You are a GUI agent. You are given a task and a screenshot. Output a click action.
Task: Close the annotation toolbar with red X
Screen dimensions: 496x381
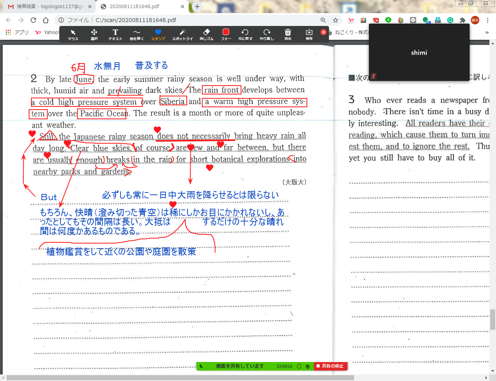[x=324, y=32]
